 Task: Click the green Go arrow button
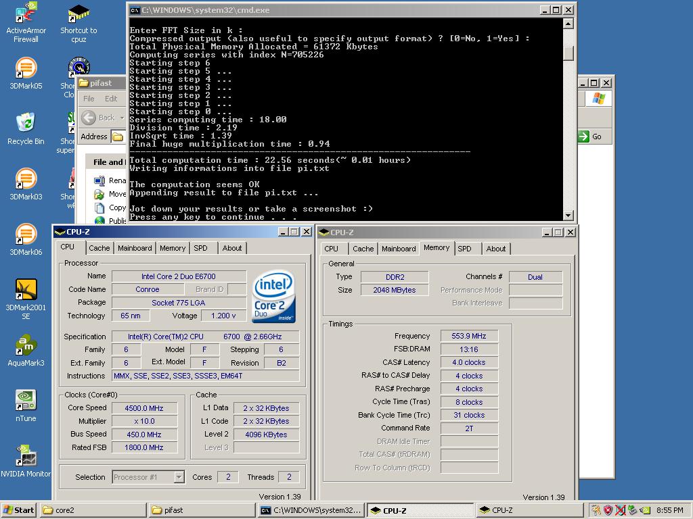584,137
